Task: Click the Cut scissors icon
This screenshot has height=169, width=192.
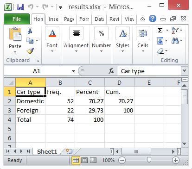Action: tap(30, 31)
